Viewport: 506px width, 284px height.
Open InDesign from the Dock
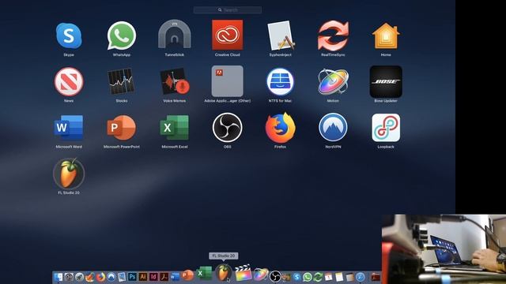pyautogui.click(x=153, y=277)
